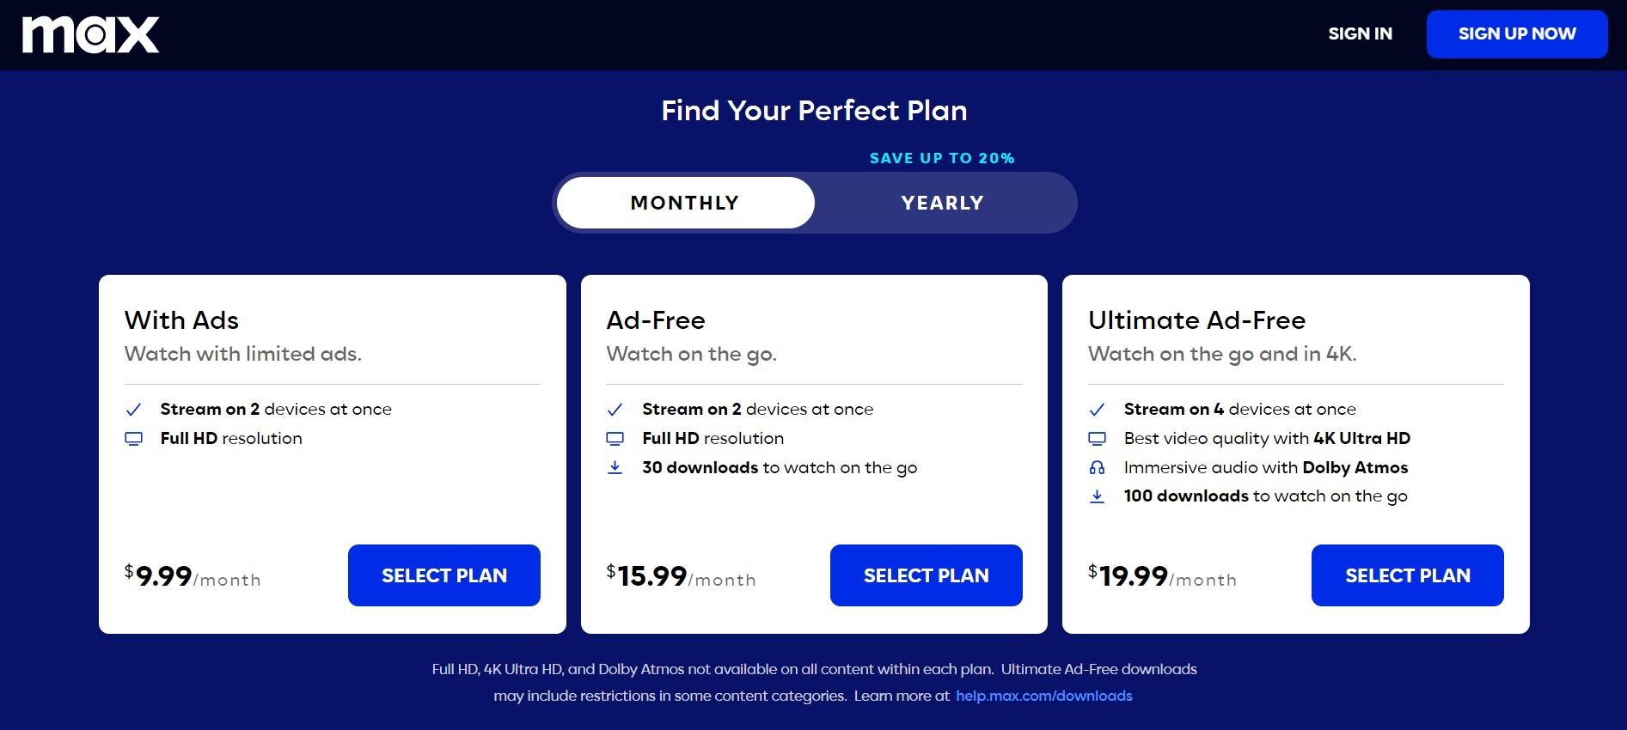Click the Ultimate Ad-Free plan title

click(x=1196, y=320)
